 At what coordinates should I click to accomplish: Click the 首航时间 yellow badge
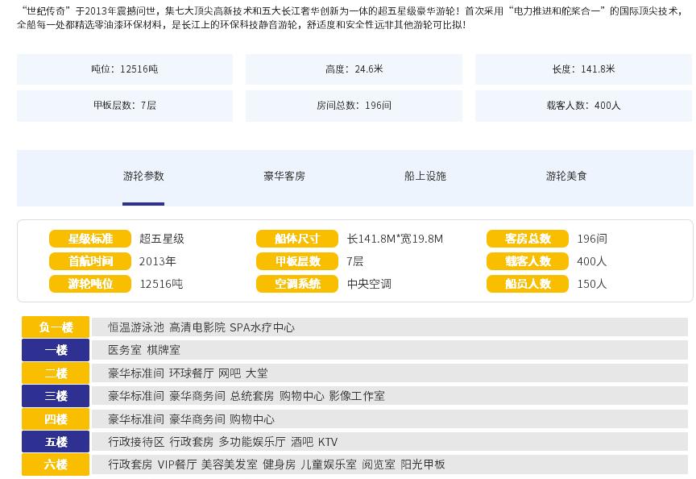coord(90,261)
